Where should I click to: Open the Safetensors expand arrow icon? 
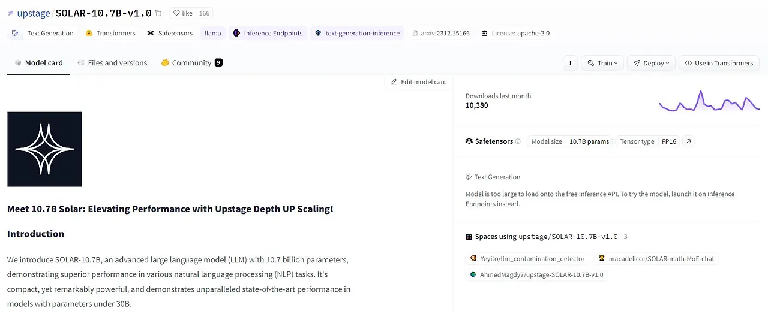pyautogui.click(x=689, y=141)
